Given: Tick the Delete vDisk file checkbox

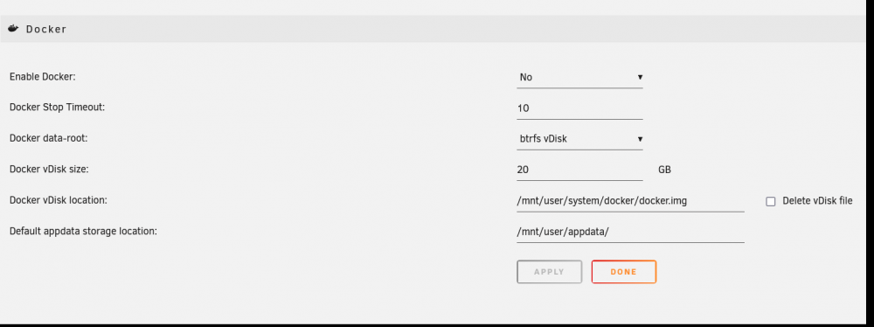Looking at the screenshot, I should click(770, 201).
